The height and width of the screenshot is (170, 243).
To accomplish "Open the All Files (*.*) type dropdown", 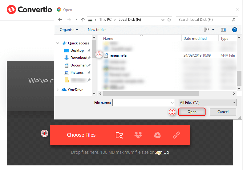I will tap(207, 103).
